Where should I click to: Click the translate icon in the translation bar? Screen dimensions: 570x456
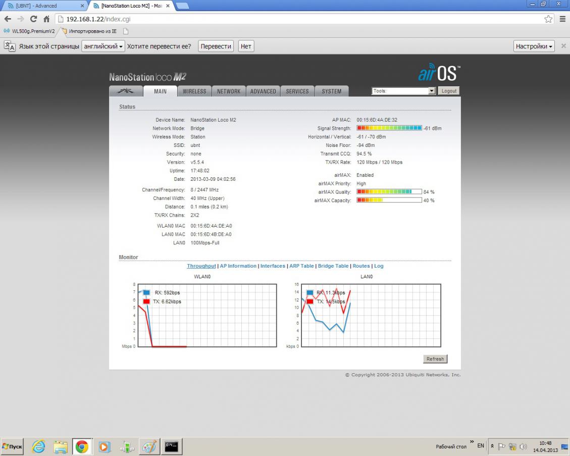point(10,46)
